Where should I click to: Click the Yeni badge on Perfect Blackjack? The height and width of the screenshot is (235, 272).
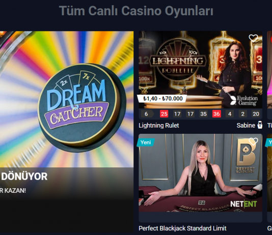point(145,142)
